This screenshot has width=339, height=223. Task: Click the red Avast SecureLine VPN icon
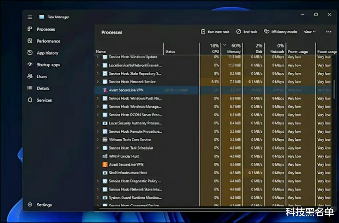click(105, 90)
